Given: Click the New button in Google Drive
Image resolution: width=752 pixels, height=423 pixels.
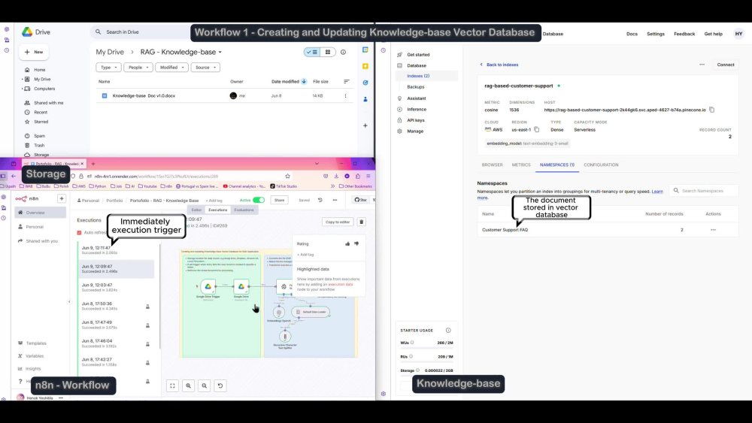Looking at the screenshot, I should 34,52.
